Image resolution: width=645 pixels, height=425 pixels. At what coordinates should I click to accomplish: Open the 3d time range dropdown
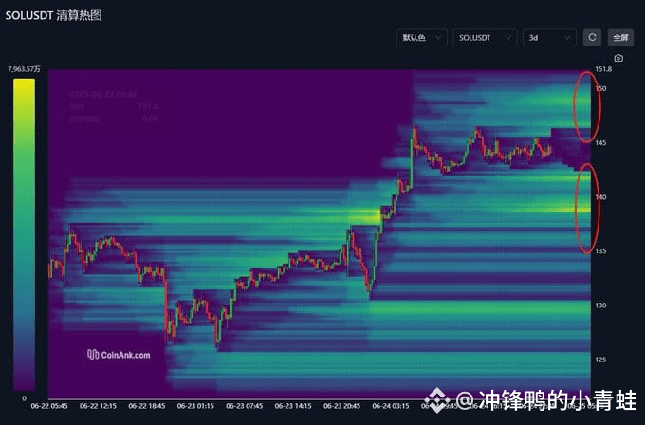(x=549, y=38)
